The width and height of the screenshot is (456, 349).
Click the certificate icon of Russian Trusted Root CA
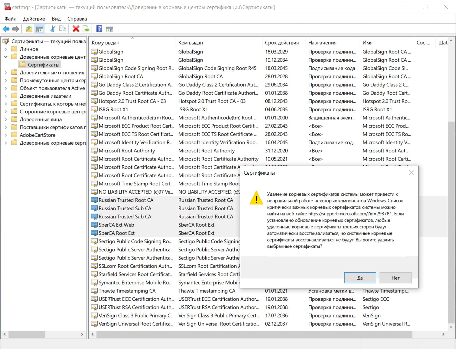tap(94, 200)
